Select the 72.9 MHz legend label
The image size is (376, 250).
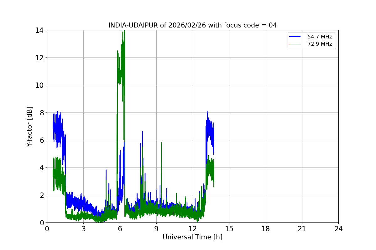(x=320, y=44)
